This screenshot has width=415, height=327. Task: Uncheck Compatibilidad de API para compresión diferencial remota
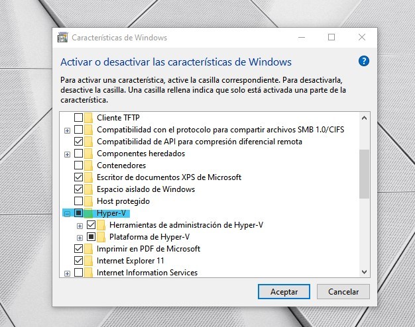click(x=79, y=142)
